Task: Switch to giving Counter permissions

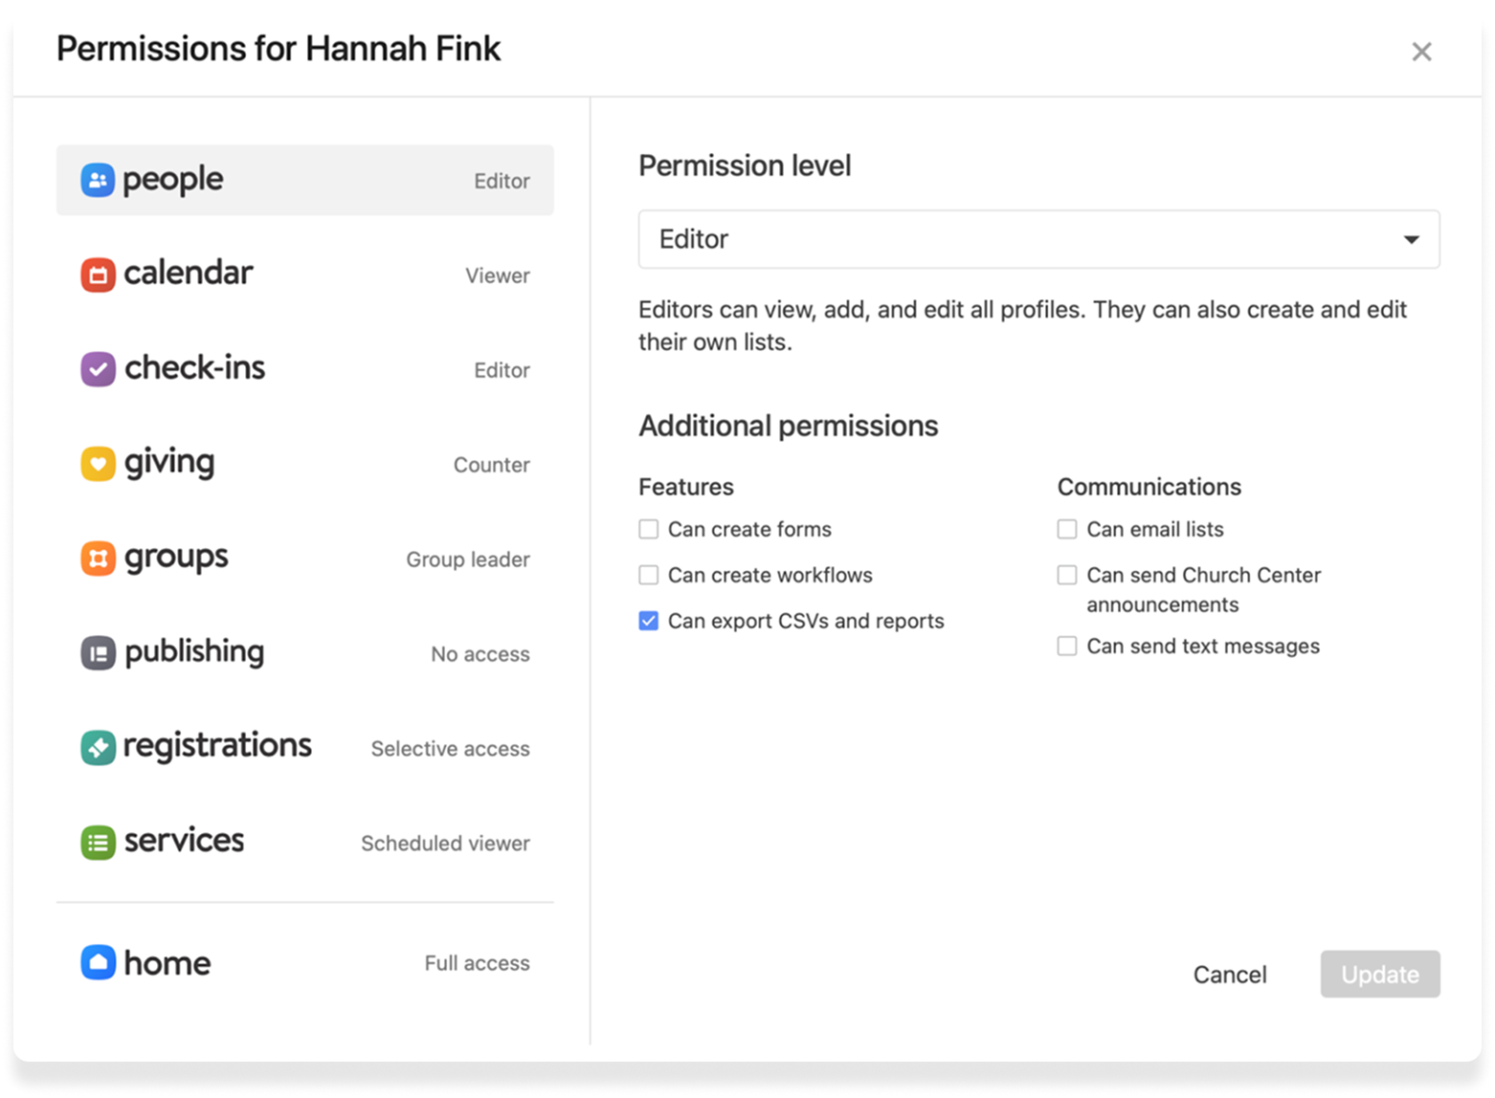Action: coord(304,464)
